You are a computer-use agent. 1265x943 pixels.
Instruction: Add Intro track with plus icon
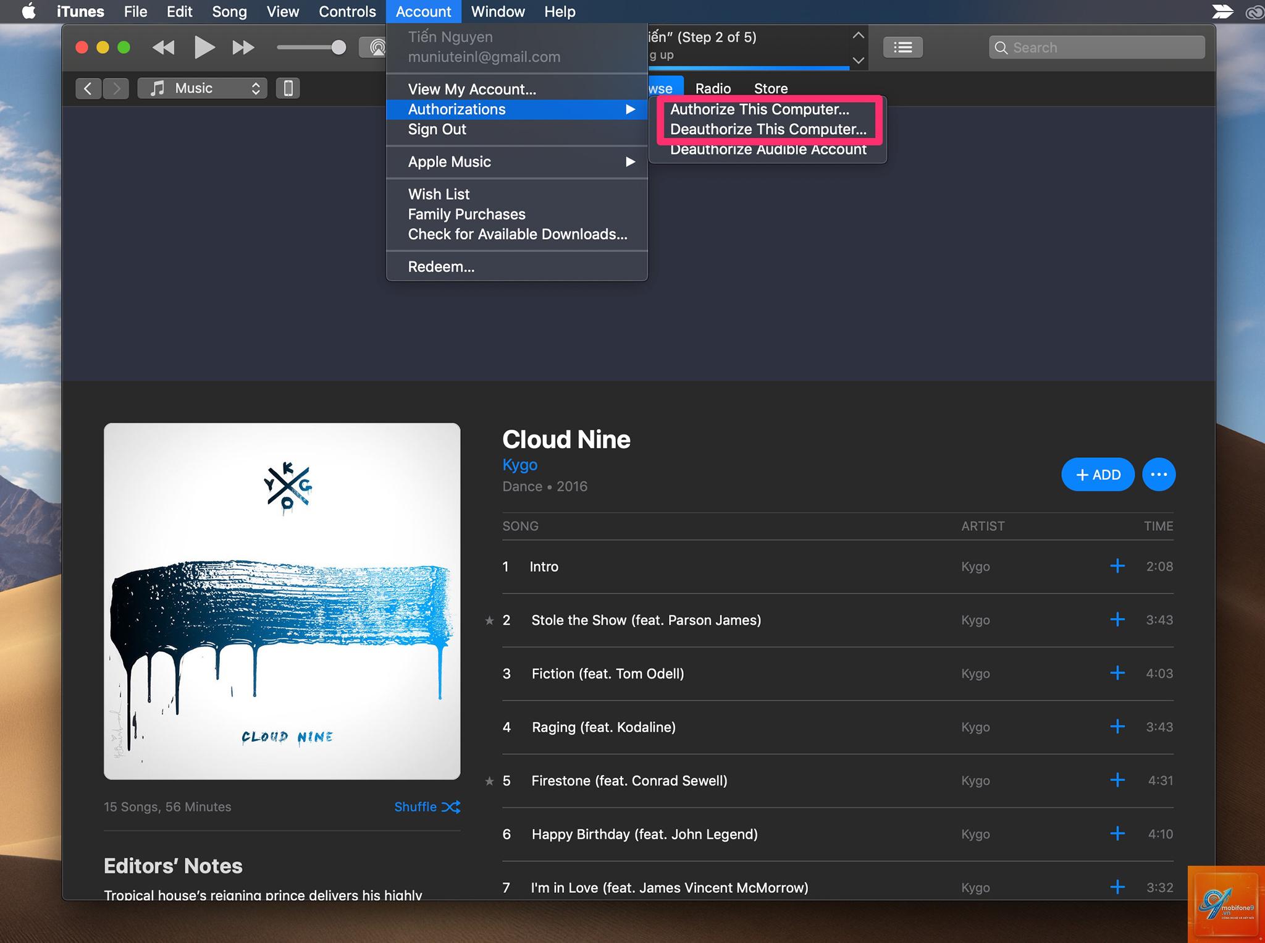[x=1117, y=566]
